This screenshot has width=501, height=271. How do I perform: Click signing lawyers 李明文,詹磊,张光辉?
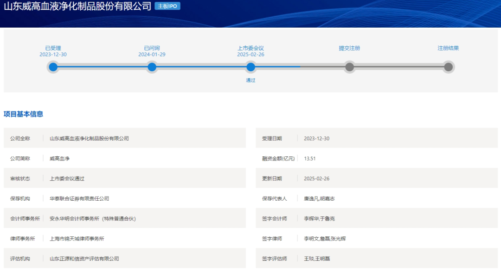(325, 239)
